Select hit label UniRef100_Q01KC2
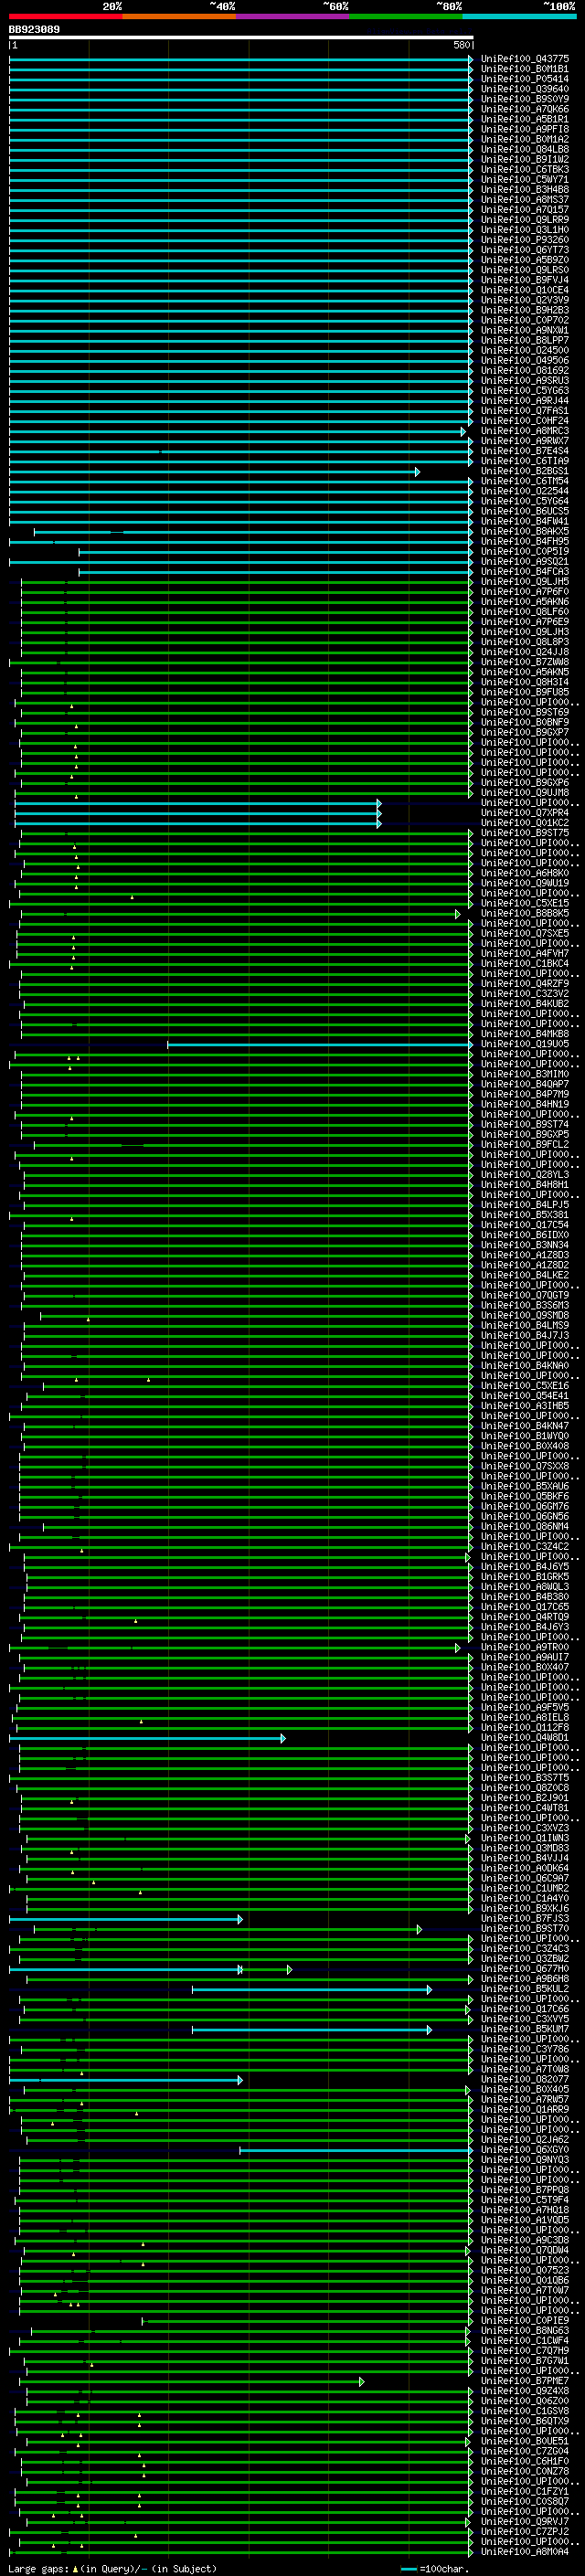 525,823
